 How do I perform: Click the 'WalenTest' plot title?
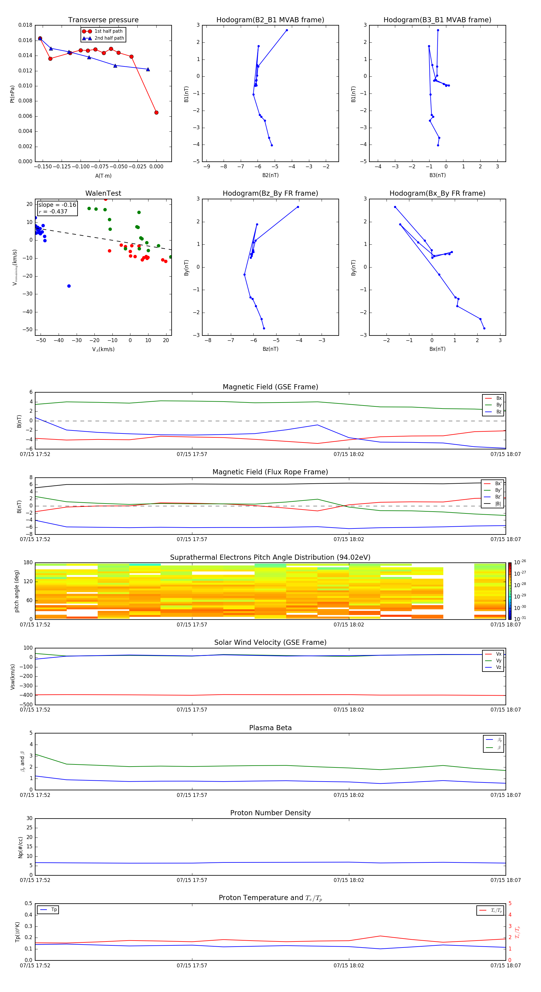click(x=103, y=193)
